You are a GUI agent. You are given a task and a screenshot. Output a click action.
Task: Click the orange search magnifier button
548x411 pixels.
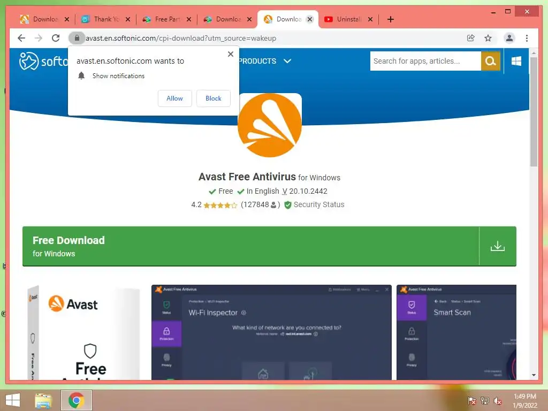(491, 61)
